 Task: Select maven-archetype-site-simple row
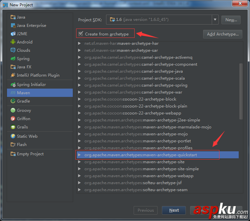pyautogui.click(x=158, y=169)
